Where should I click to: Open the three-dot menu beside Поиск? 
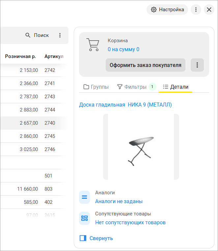click(60, 35)
